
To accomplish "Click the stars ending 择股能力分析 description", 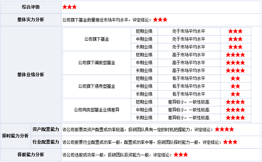I will 181,155.
